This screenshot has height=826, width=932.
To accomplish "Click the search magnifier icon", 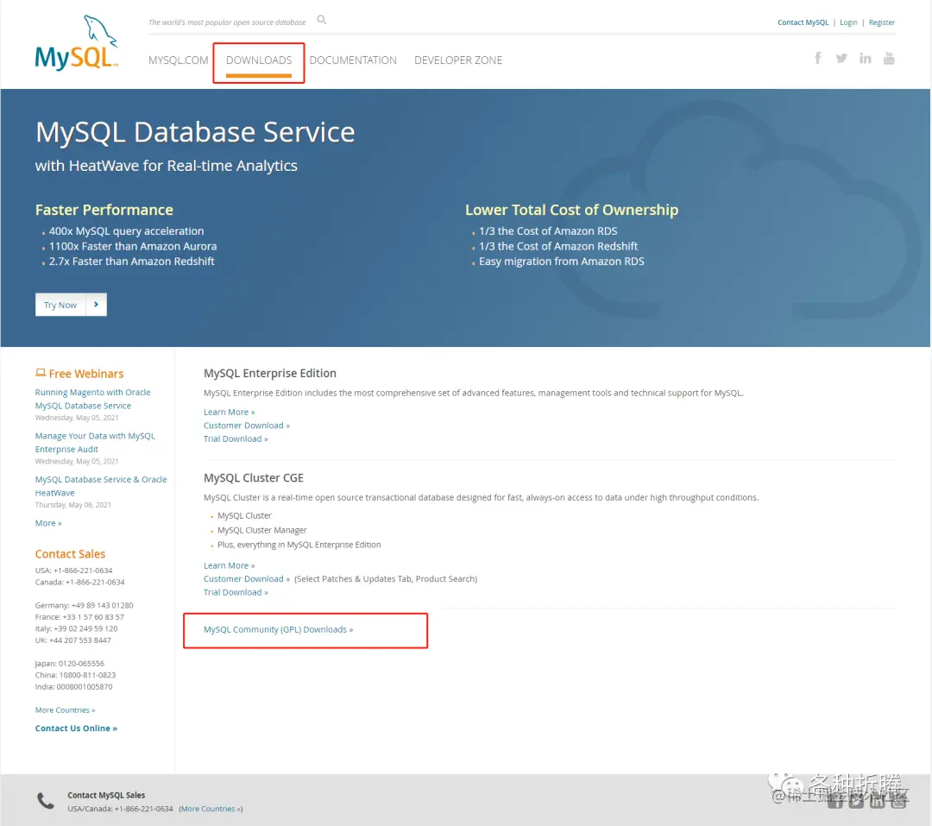I will pyautogui.click(x=322, y=20).
